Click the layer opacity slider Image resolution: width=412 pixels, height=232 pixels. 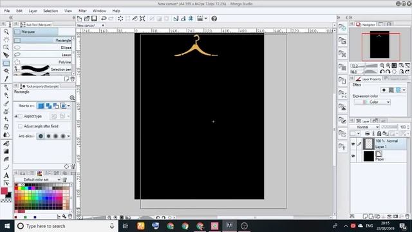pyautogui.click(x=390, y=127)
